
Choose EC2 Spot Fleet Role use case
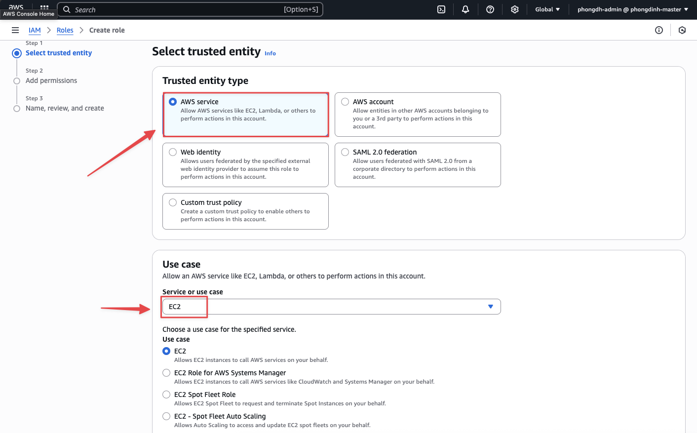tap(166, 394)
